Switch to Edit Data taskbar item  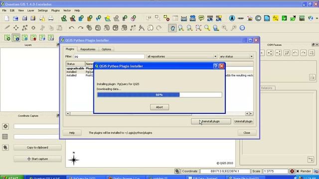pos(205,178)
